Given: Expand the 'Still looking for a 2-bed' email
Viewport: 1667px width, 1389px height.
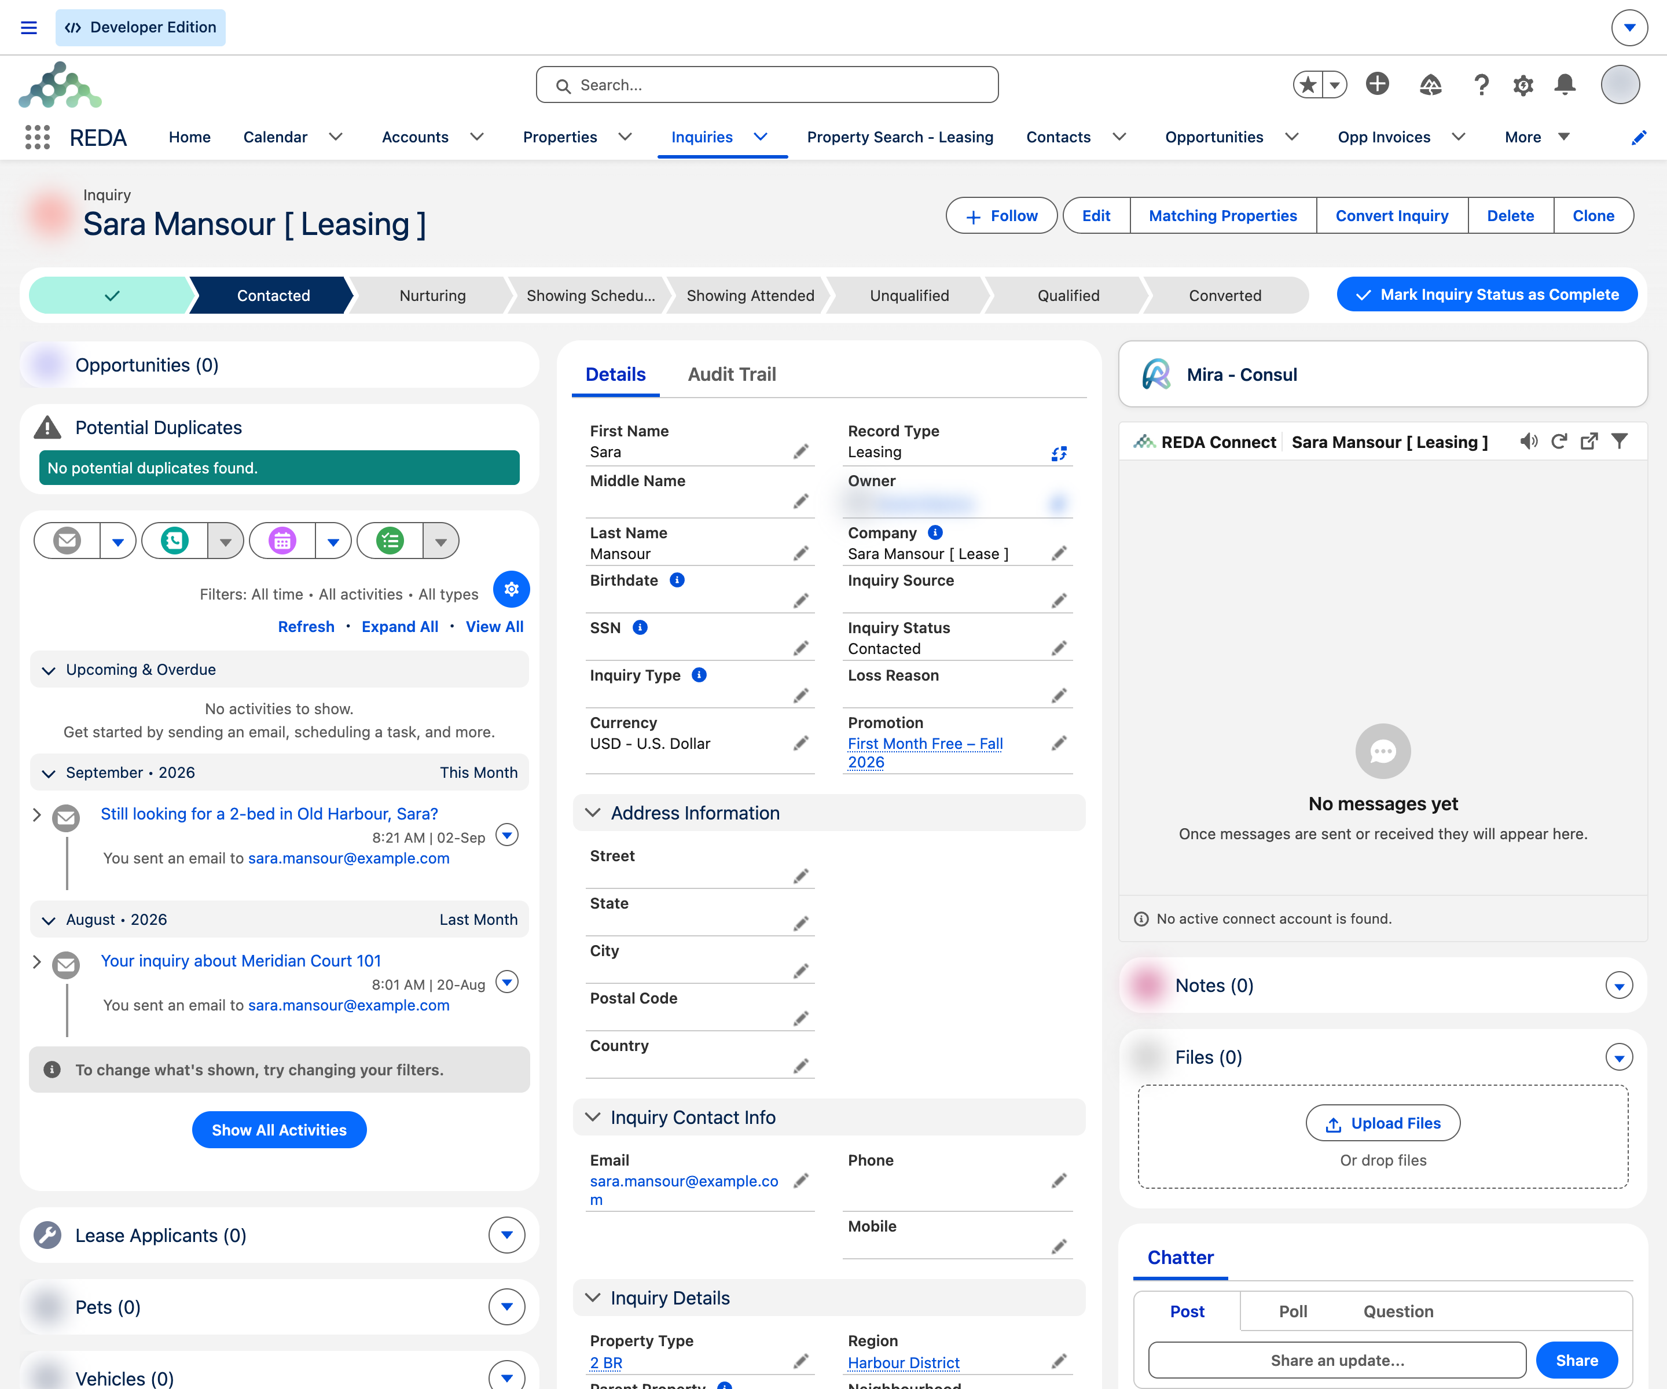Looking at the screenshot, I should (x=36, y=814).
